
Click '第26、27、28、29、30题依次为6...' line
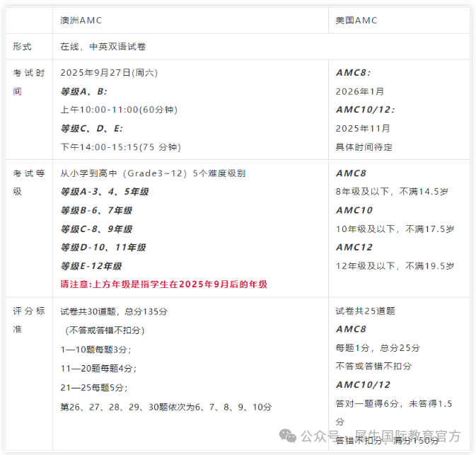pyautogui.click(x=166, y=407)
